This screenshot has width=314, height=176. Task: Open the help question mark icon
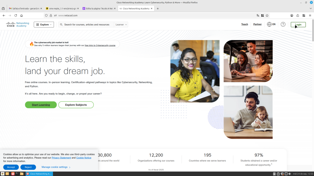point(283,24)
